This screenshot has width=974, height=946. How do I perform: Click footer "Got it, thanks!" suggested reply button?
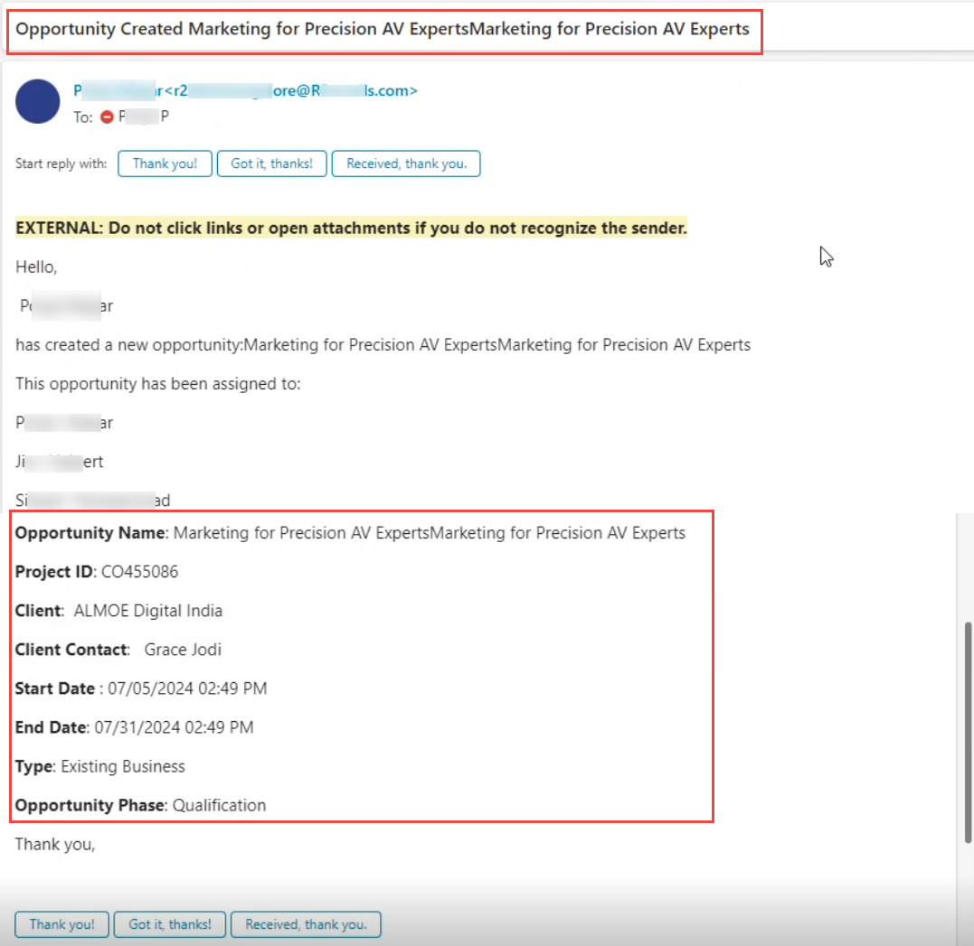click(x=169, y=924)
